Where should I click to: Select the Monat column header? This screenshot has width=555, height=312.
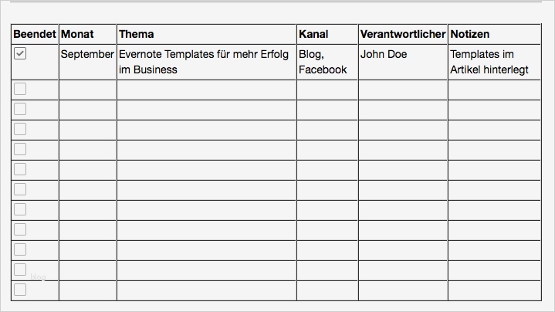click(77, 34)
